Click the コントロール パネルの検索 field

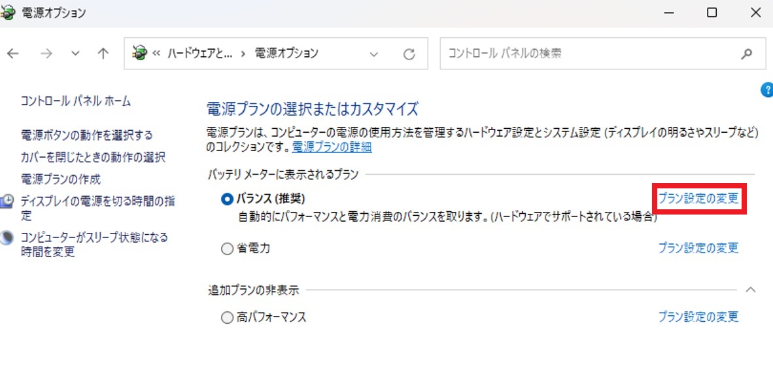(589, 53)
